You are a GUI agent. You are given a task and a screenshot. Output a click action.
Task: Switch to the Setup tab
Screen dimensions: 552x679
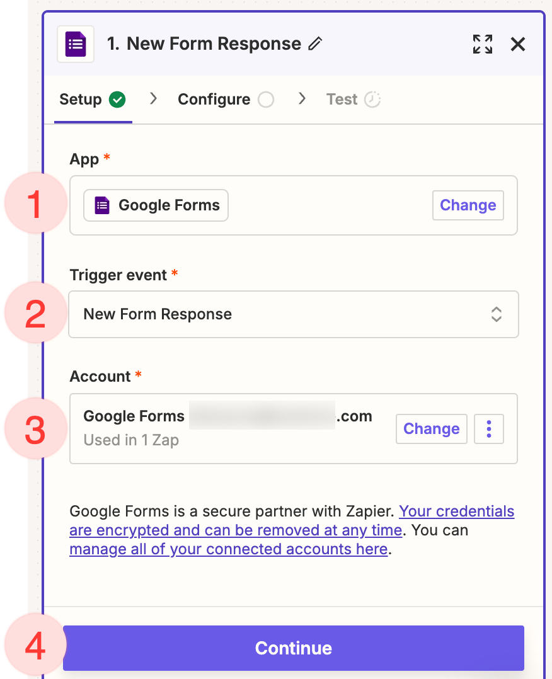click(81, 100)
